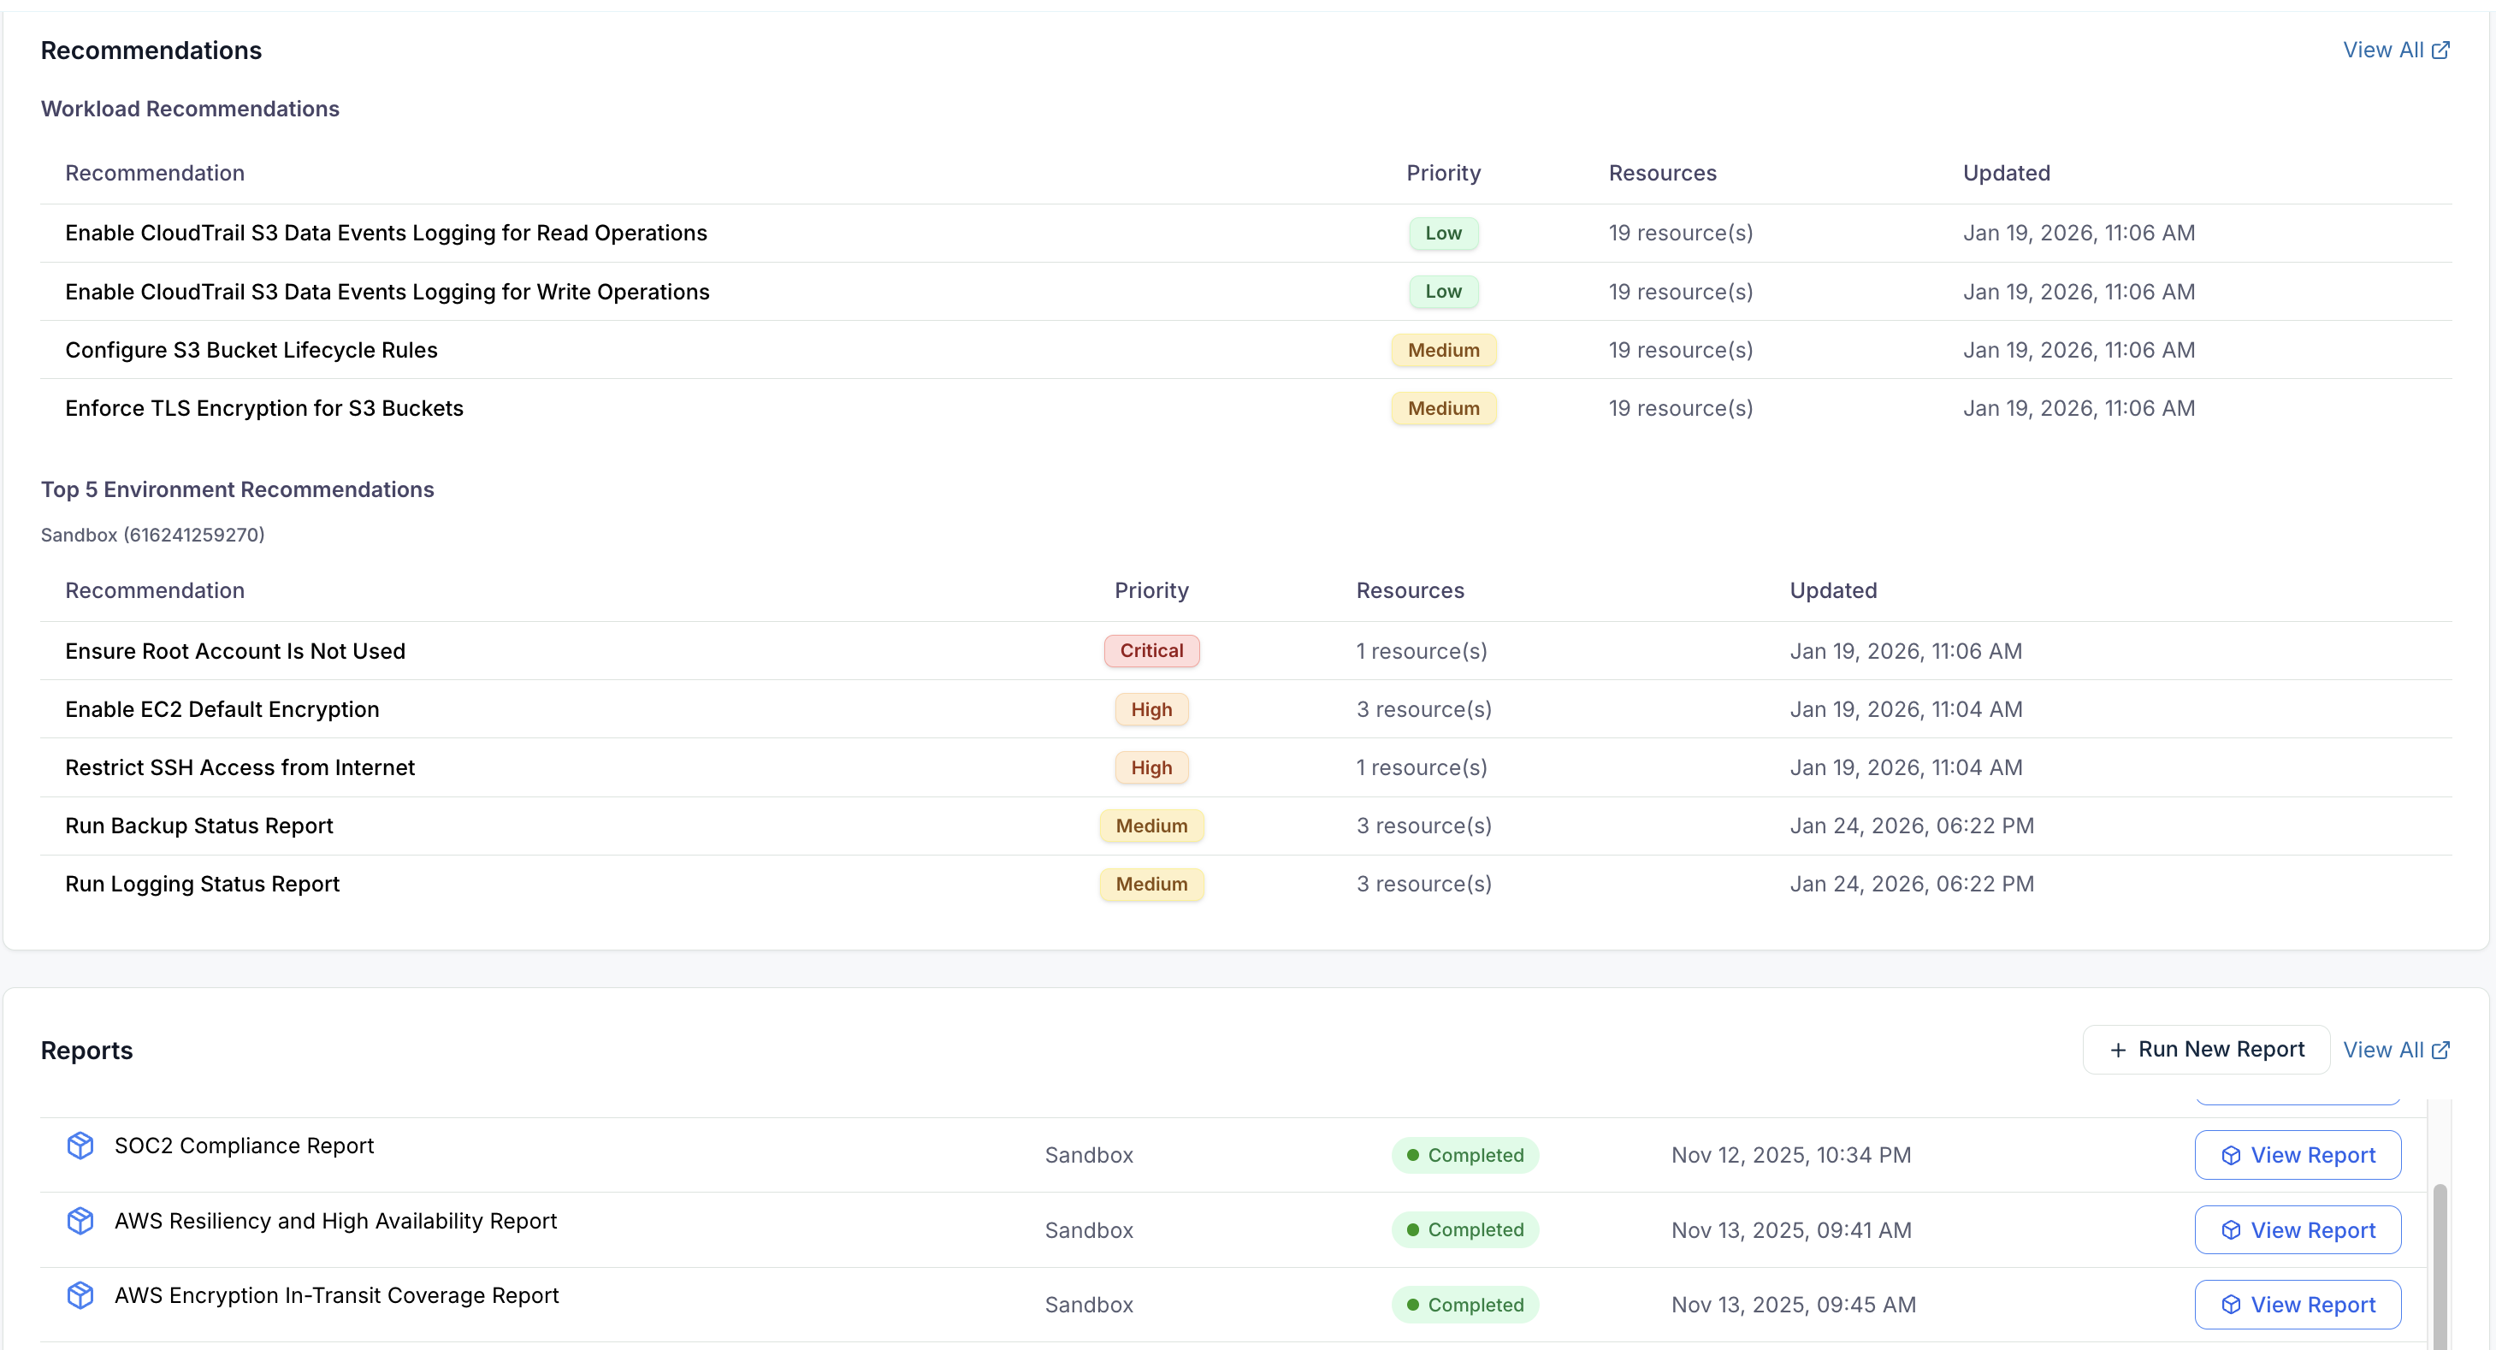Click the Medium badge on Configure S3 Bucket Lifecycle Rules

pyautogui.click(x=1443, y=350)
